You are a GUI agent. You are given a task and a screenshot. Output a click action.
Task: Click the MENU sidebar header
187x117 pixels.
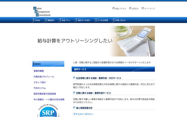click(x=48, y=64)
